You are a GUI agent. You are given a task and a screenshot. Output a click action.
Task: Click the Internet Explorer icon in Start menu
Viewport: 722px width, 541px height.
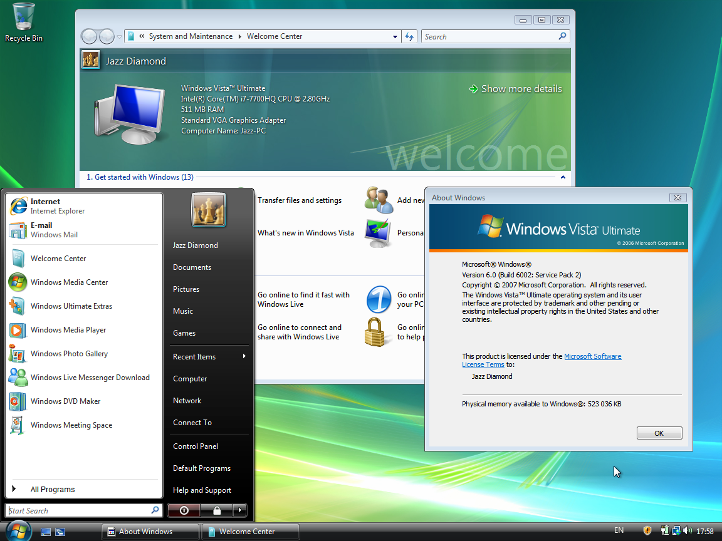pyautogui.click(x=18, y=205)
